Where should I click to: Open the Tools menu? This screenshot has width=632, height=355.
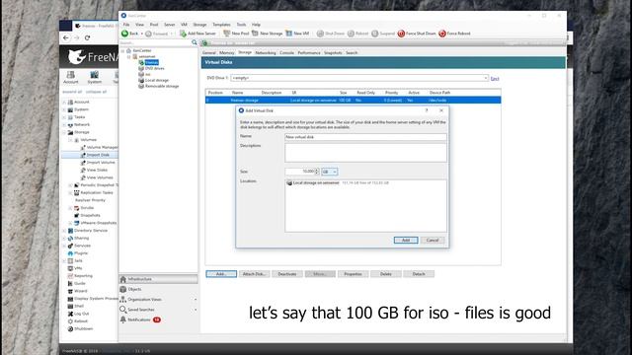click(241, 25)
